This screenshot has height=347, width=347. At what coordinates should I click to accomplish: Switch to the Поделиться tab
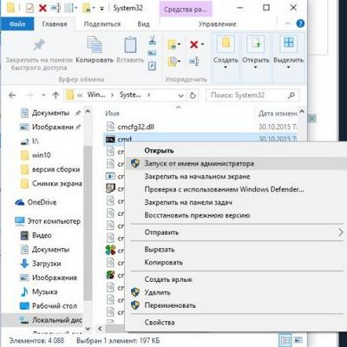click(102, 24)
